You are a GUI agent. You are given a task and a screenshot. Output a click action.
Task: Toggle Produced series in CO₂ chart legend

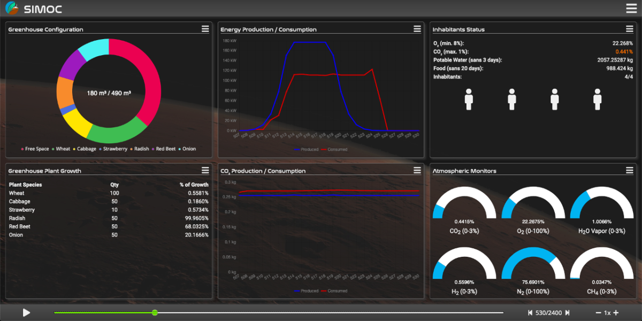click(306, 291)
